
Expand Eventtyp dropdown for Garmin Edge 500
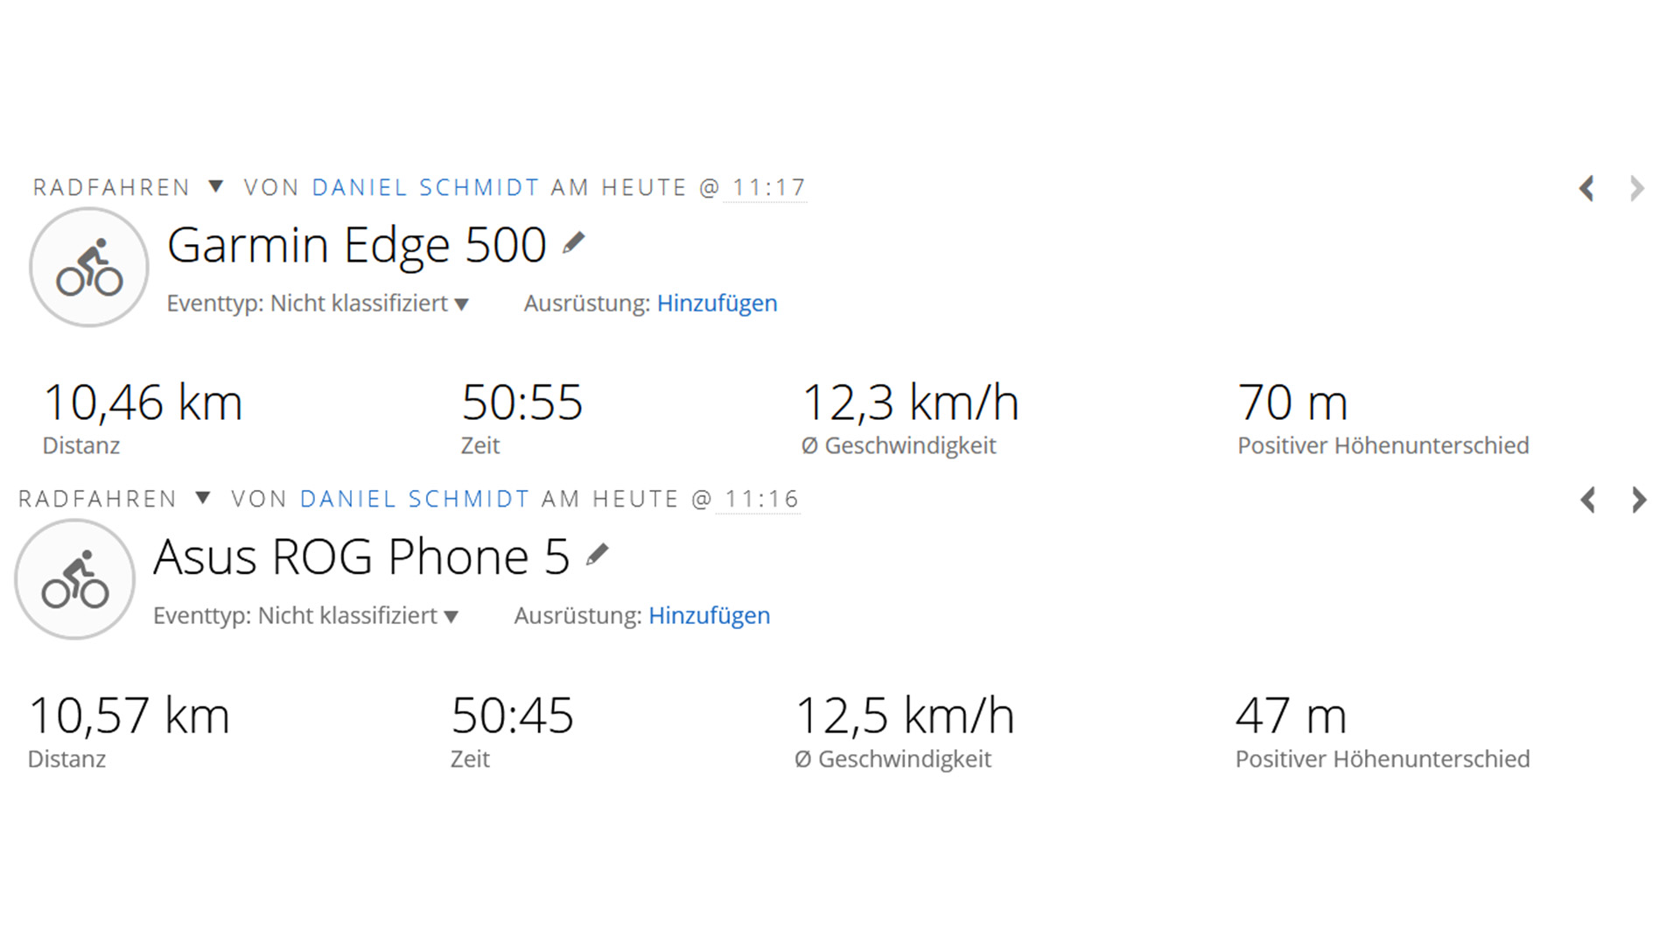pos(461,304)
